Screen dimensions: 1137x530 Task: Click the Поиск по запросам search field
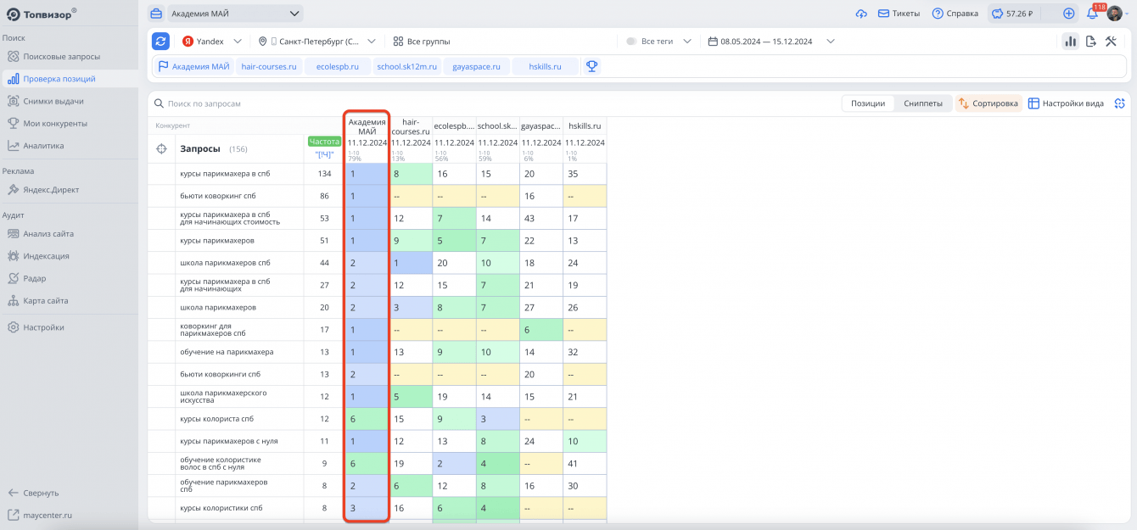[255, 103]
